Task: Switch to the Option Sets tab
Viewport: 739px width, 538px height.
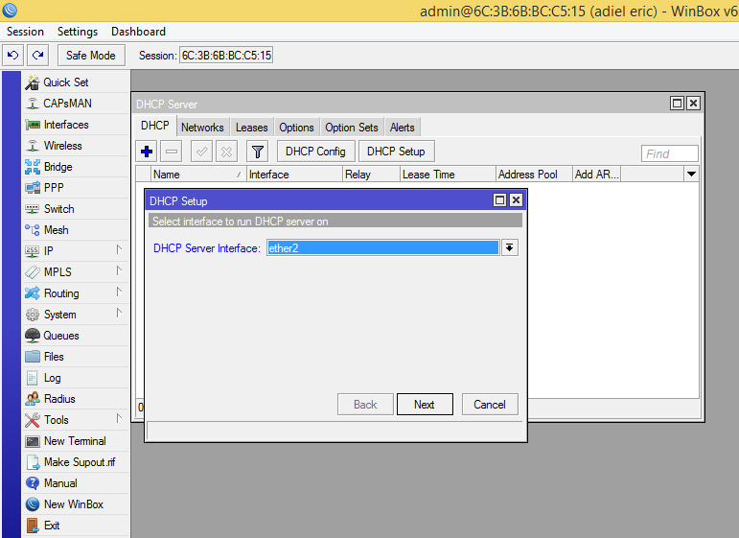Action: [x=352, y=128]
